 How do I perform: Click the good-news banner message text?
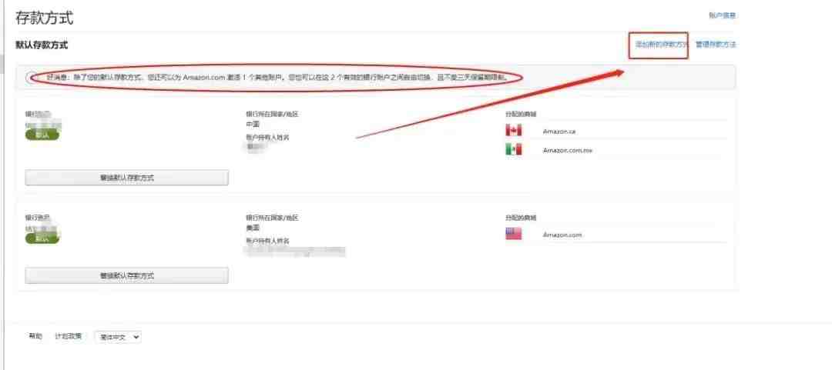(277, 78)
